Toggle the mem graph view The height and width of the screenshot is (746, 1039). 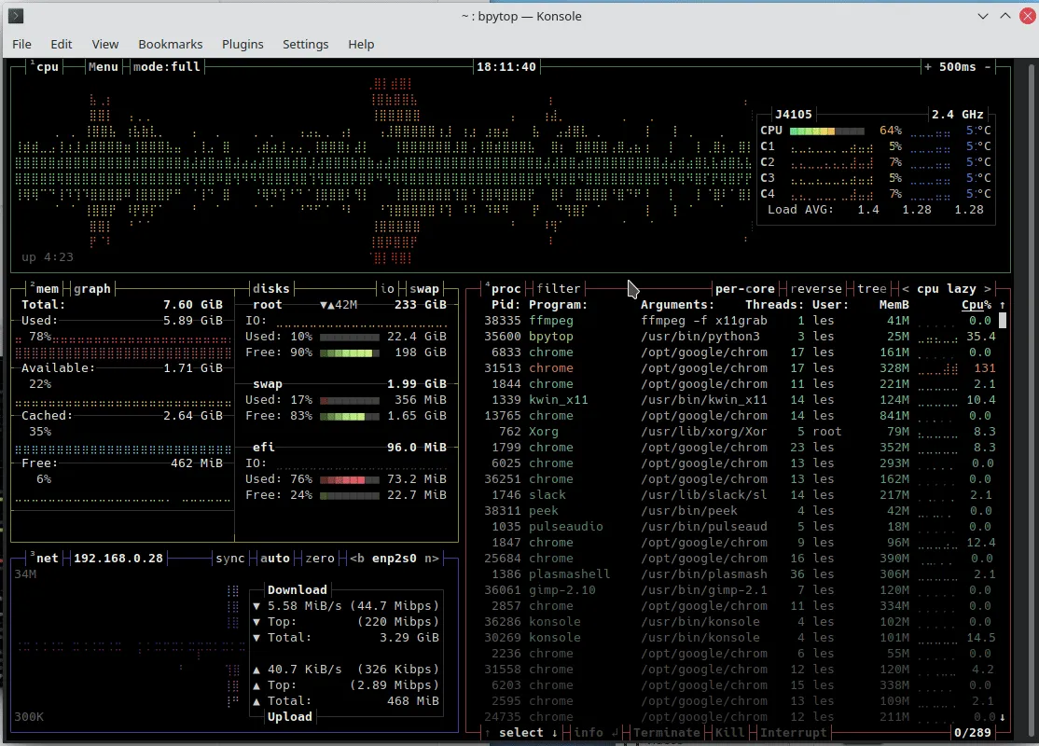(92, 288)
